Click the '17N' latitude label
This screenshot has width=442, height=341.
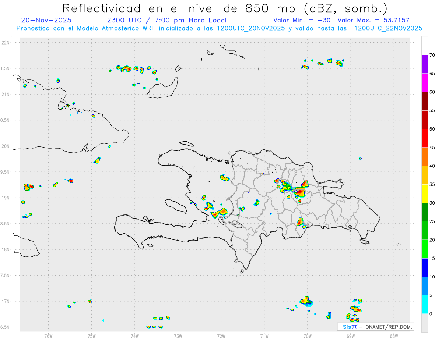click(x=6, y=301)
